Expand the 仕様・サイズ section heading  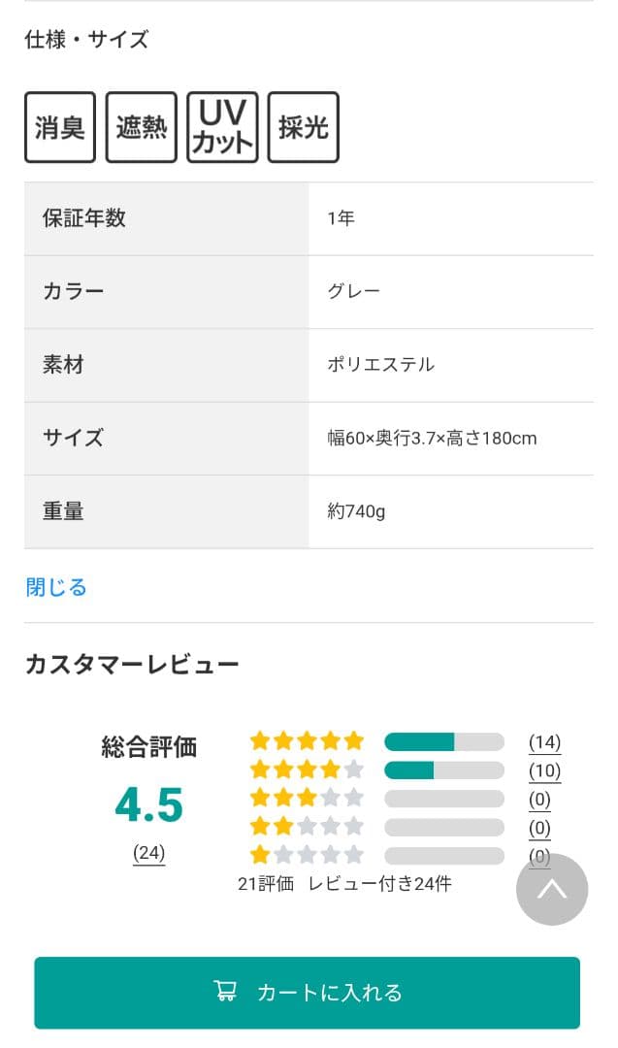88,40
